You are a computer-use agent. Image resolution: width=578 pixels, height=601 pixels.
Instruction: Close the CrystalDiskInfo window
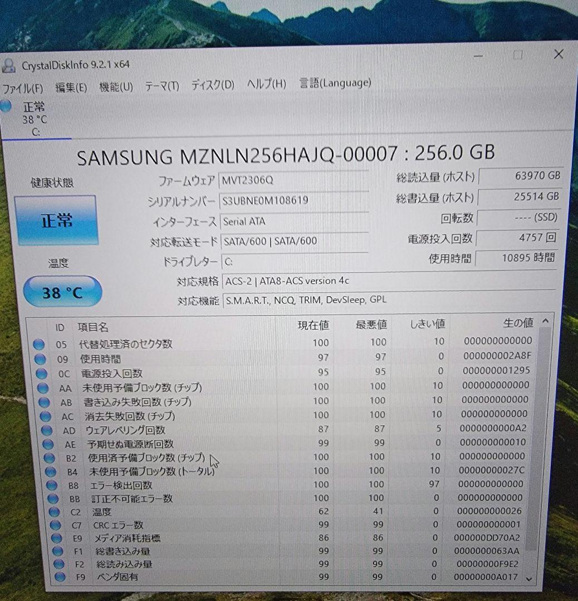tap(559, 54)
